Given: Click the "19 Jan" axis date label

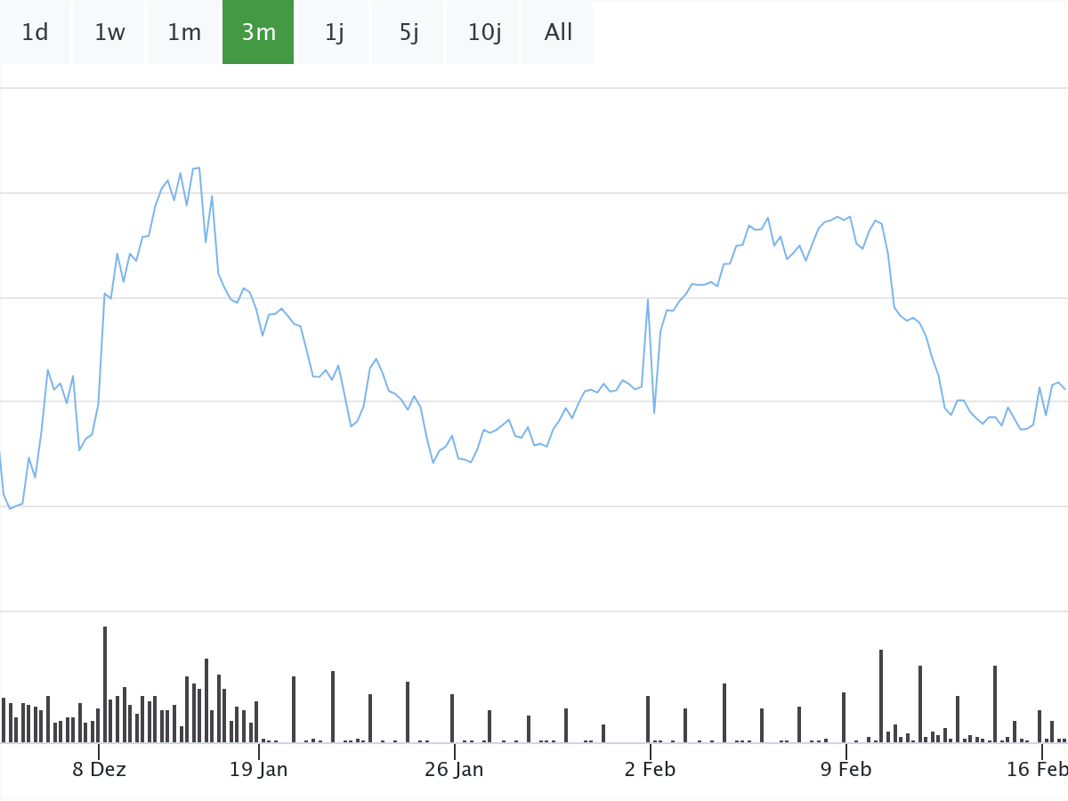Looking at the screenshot, I should [x=258, y=770].
